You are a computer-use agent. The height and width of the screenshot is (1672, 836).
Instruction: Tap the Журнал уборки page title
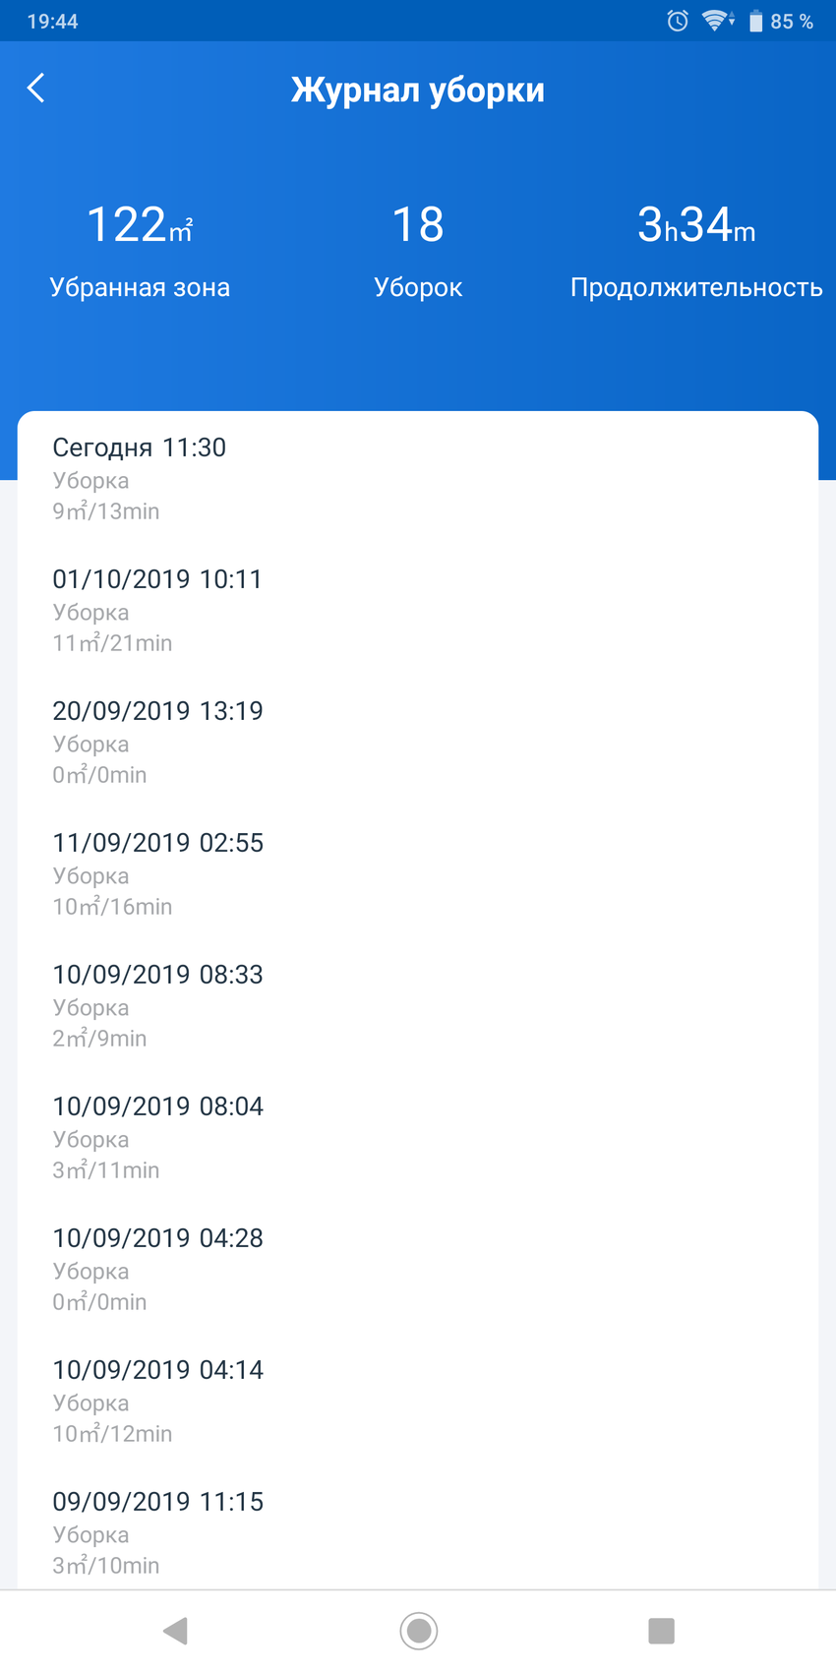coord(418,90)
